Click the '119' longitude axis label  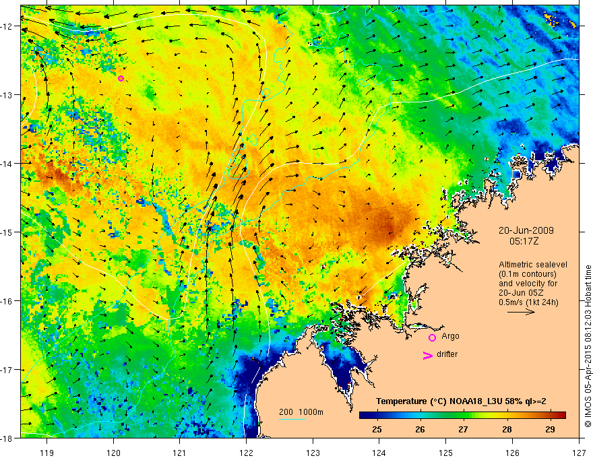coord(47,453)
